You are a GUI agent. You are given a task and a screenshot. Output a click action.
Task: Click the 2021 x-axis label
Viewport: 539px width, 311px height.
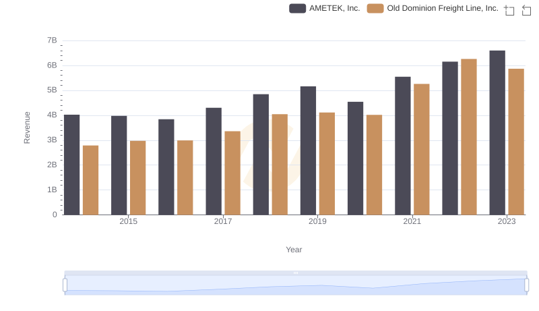pyautogui.click(x=412, y=221)
